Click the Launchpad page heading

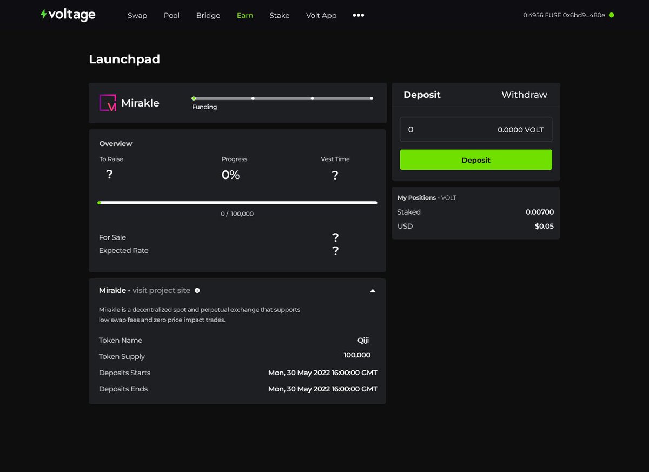(124, 59)
